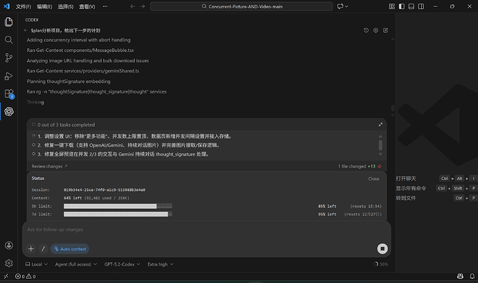This screenshot has width=478, height=283.
Task: Click 'Adding concurrency interval with abort handling'
Action: [x=79, y=40]
